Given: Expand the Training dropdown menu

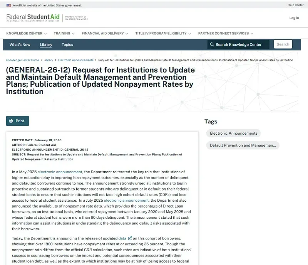Looking at the screenshot, I should coord(64,34).
